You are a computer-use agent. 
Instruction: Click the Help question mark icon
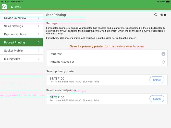coord(156,15)
